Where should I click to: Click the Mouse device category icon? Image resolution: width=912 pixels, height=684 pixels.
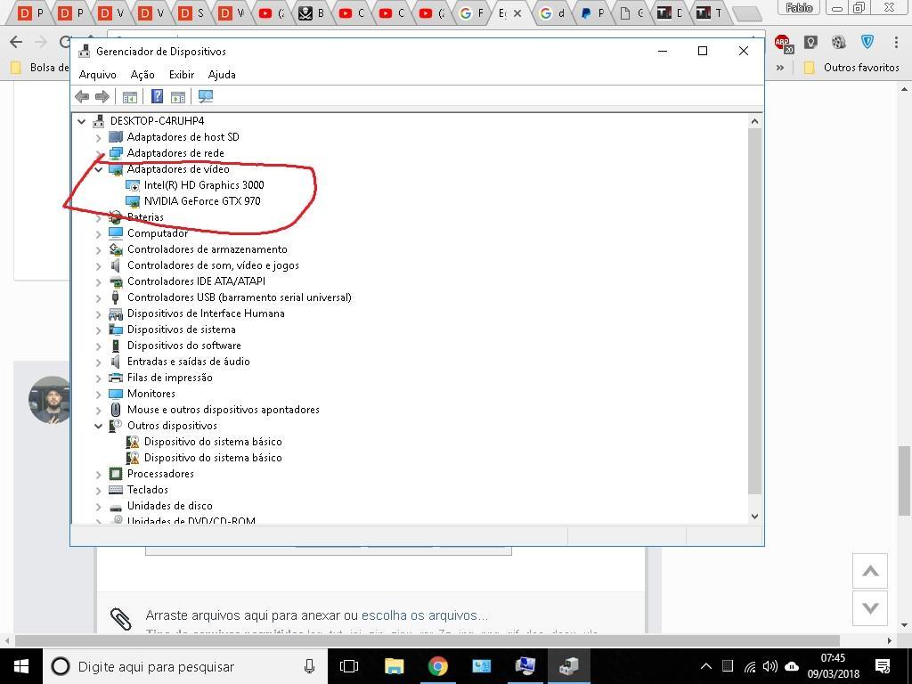coord(116,410)
